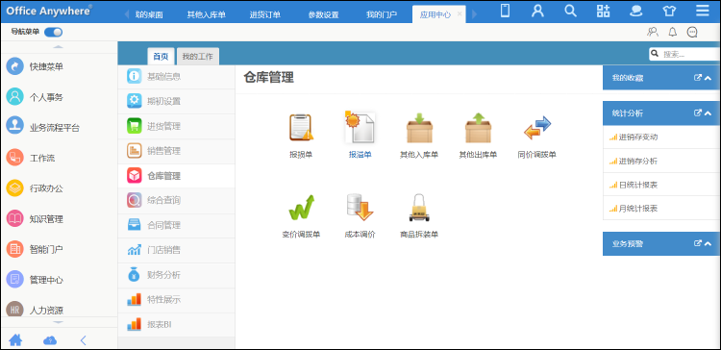Select 综合查询 in the module list
Viewport: 721px width, 350px height.
pyautogui.click(x=176, y=201)
